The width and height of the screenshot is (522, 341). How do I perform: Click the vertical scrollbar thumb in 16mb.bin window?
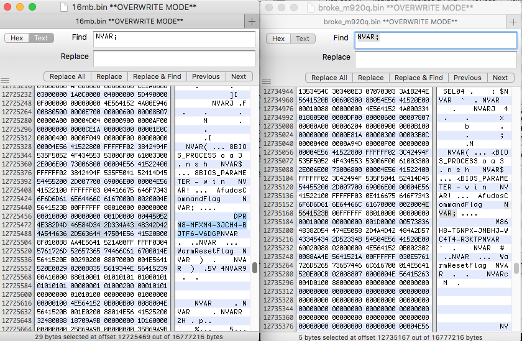click(255, 268)
